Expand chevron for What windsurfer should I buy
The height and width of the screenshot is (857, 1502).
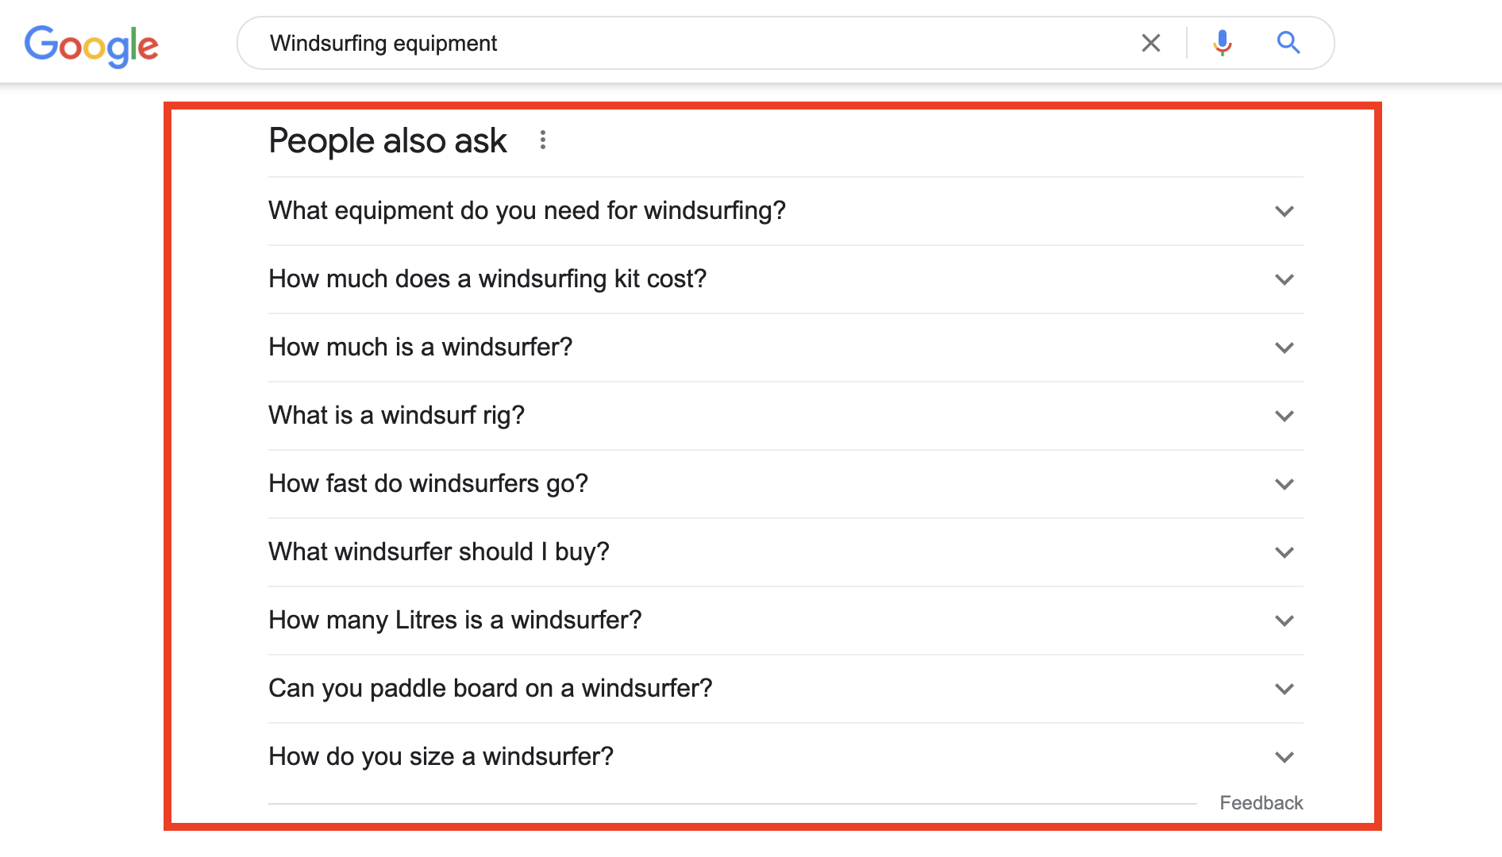click(1284, 552)
